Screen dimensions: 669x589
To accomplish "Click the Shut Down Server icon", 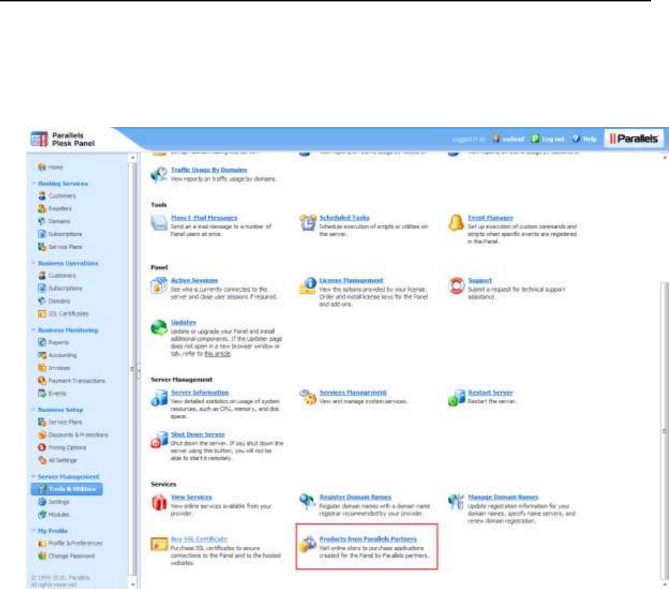I will [159, 439].
